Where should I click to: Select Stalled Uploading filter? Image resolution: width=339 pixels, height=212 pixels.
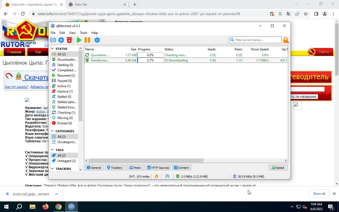pyautogui.click(x=64, y=102)
